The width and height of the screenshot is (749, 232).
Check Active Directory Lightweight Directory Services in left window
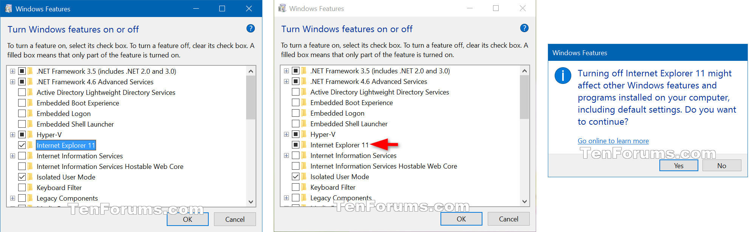(x=22, y=92)
